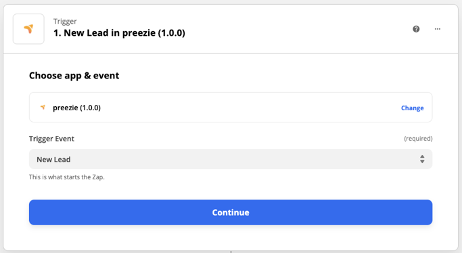This screenshot has width=462, height=253.
Task: Click empty middle area of the selected app box
Action: pos(250,108)
